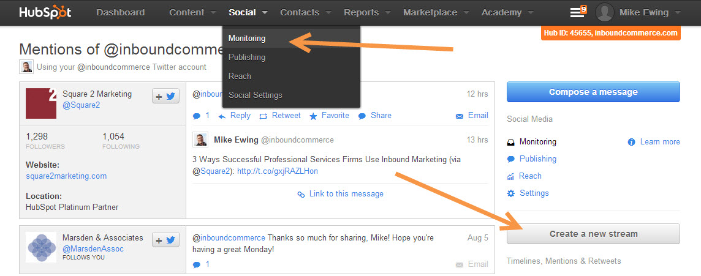701x276 pixels.
Task: Open Reach in the sidebar
Action: coord(524,176)
